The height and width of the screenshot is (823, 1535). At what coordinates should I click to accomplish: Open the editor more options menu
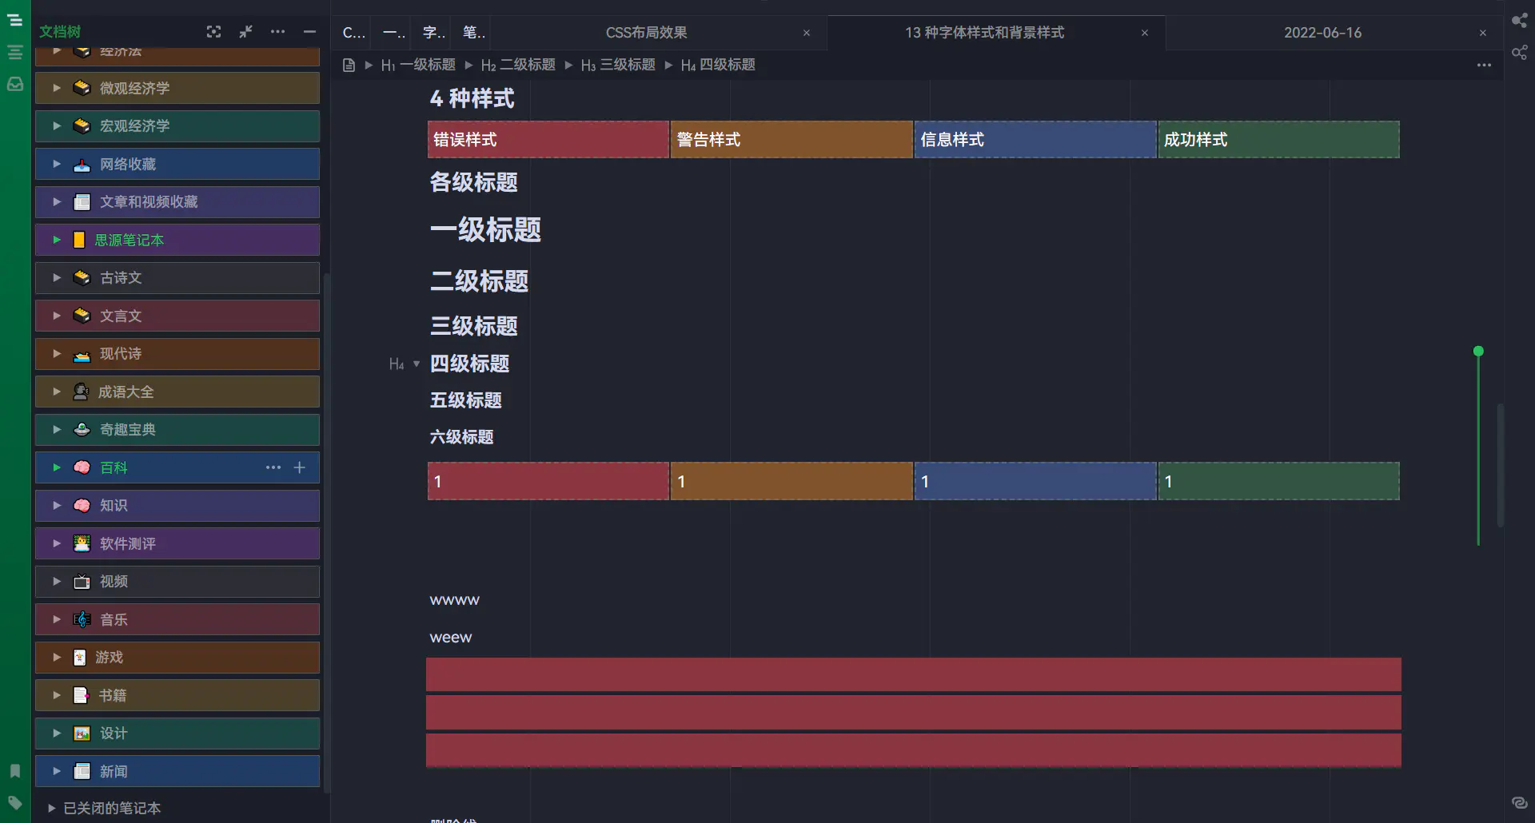(1484, 65)
